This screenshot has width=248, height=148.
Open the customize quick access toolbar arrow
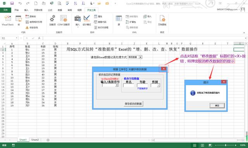[x=115, y=3]
